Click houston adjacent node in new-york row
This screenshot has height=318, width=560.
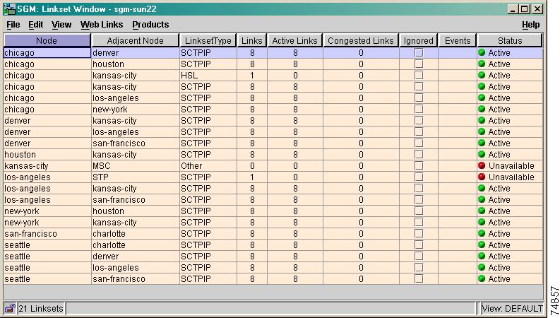pos(136,211)
